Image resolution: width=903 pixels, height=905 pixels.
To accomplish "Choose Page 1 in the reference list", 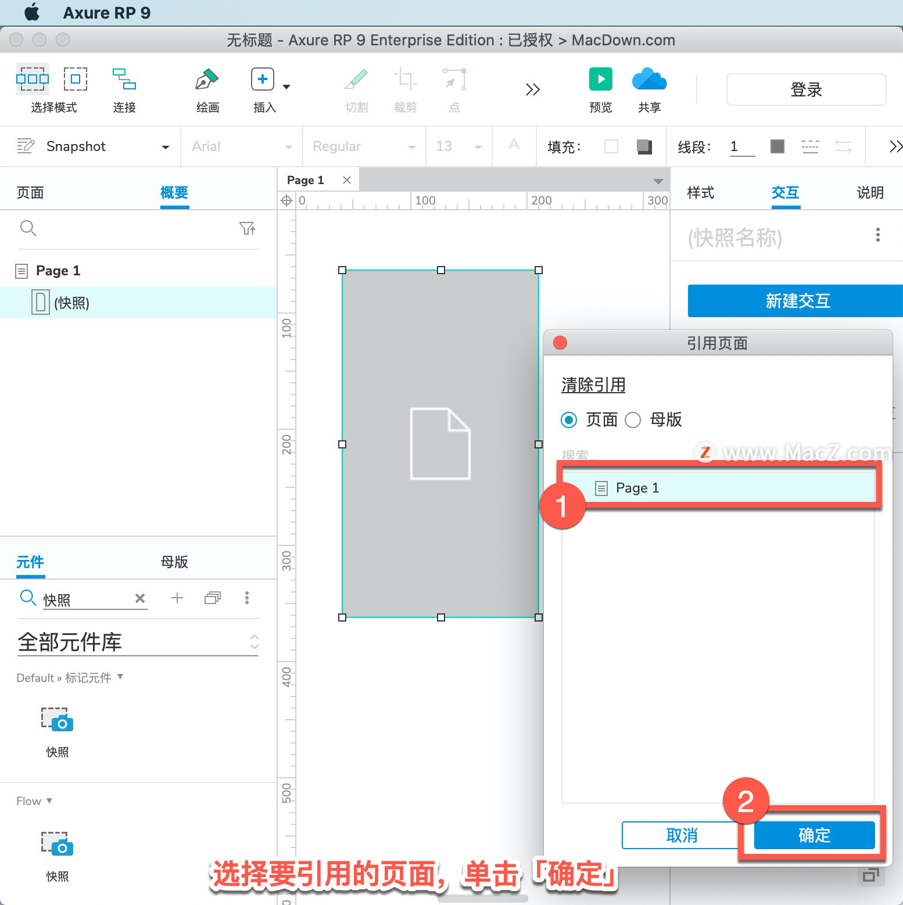I will click(x=718, y=488).
